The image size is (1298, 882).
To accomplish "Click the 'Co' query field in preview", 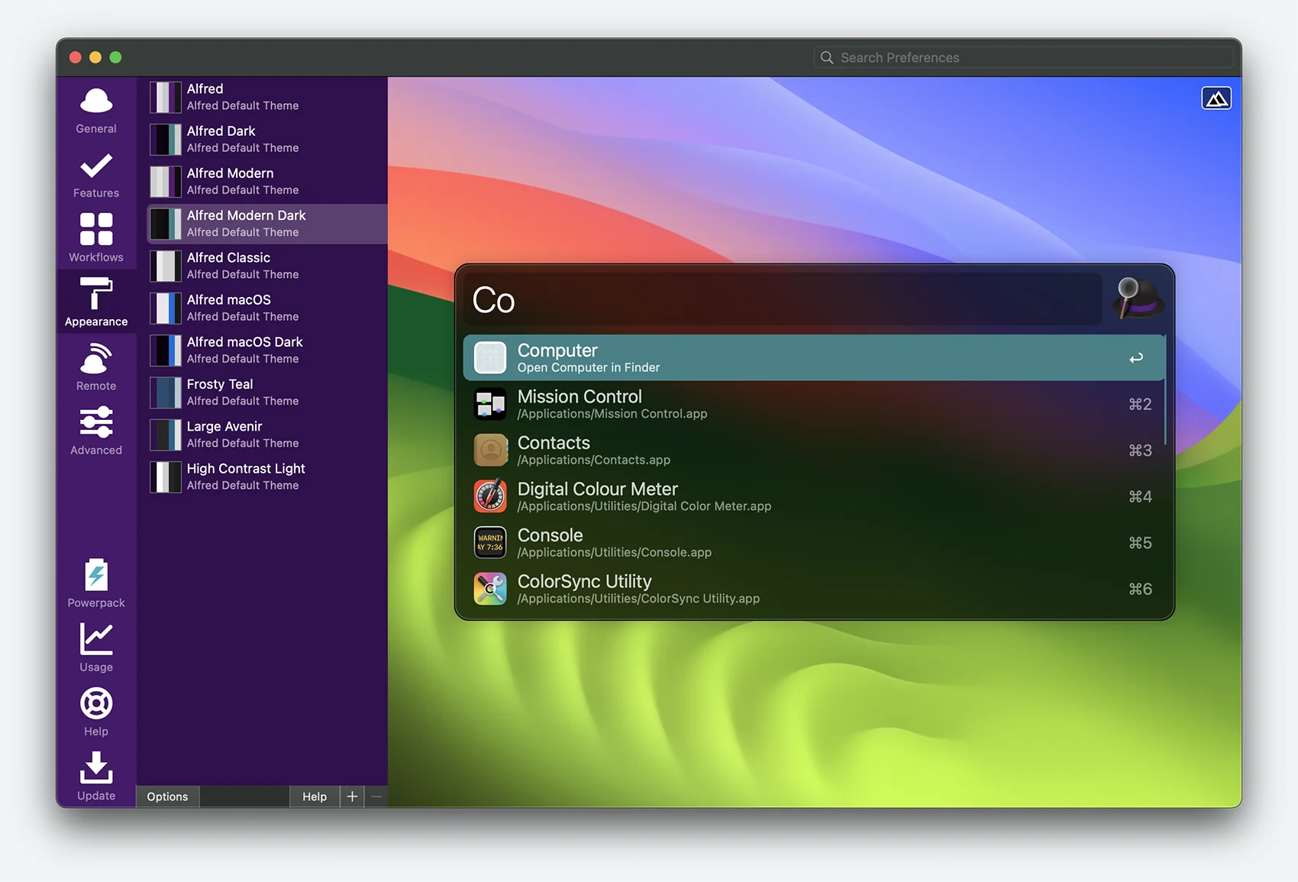I will point(782,299).
